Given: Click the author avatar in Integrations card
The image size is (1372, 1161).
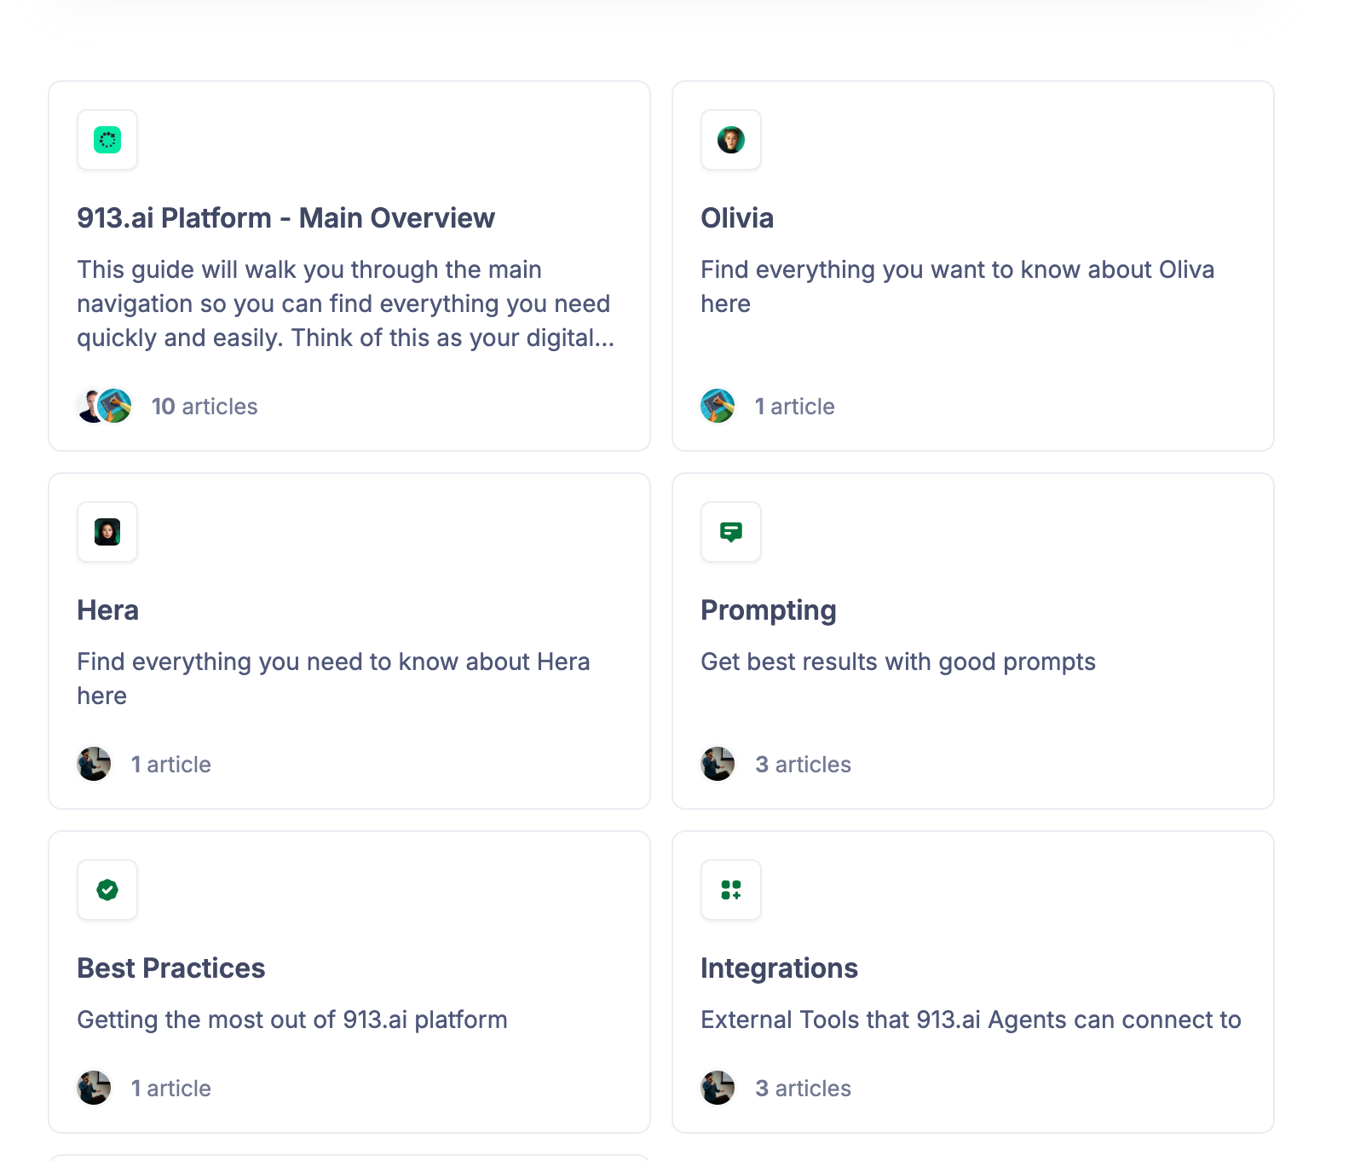Looking at the screenshot, I should pos(718,1088).
